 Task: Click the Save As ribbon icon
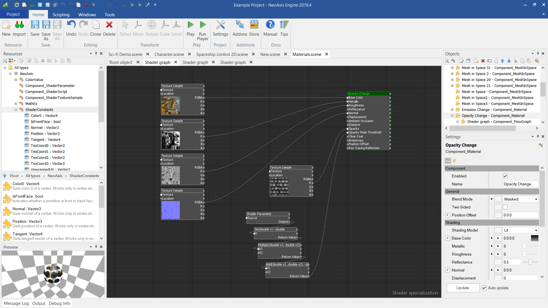[x=46, y=25]
